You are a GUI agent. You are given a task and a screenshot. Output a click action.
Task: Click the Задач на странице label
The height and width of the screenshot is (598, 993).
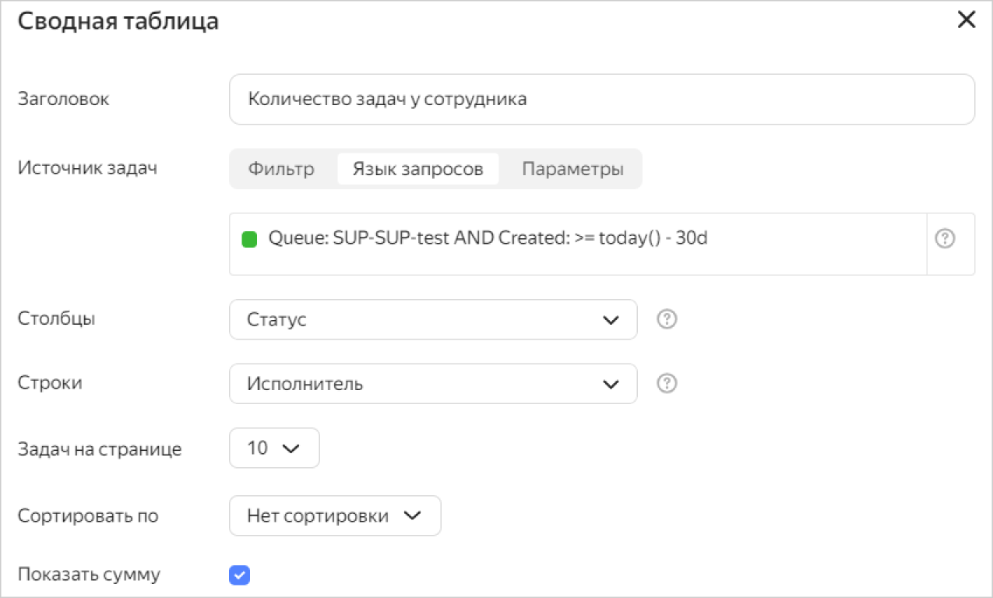[100, 449]
